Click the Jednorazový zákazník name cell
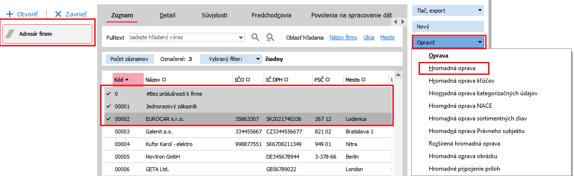Screen dimensions: 574x176 pyautogui.click(x=172, y=106)
